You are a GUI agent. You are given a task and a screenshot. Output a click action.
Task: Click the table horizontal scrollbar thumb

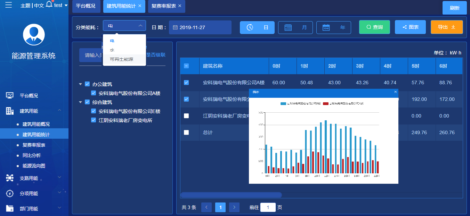(231, 195)
